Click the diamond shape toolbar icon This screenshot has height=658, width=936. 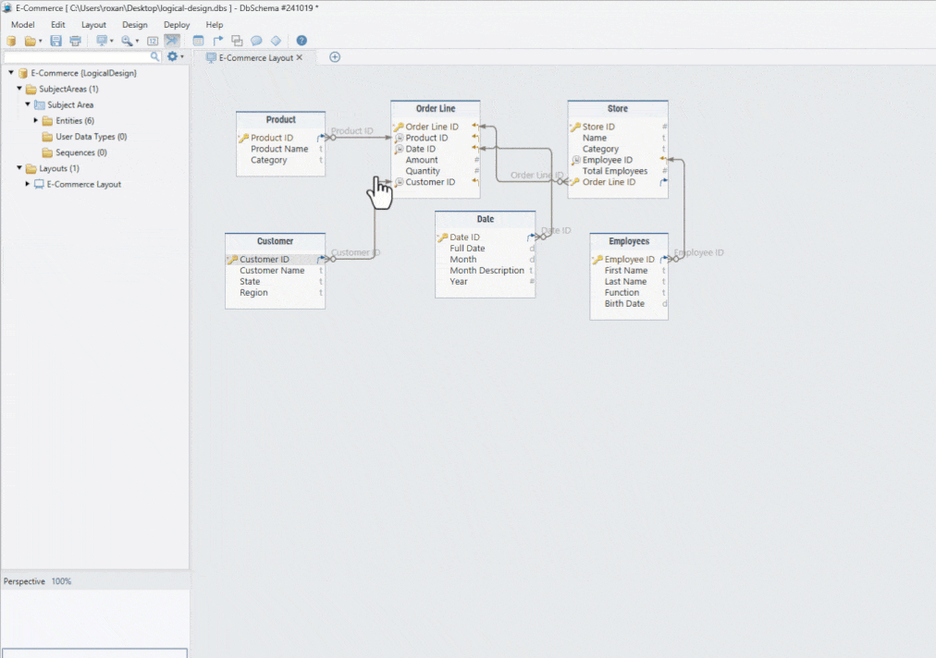(276, 41)
